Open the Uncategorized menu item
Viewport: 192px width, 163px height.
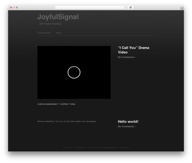44,33
